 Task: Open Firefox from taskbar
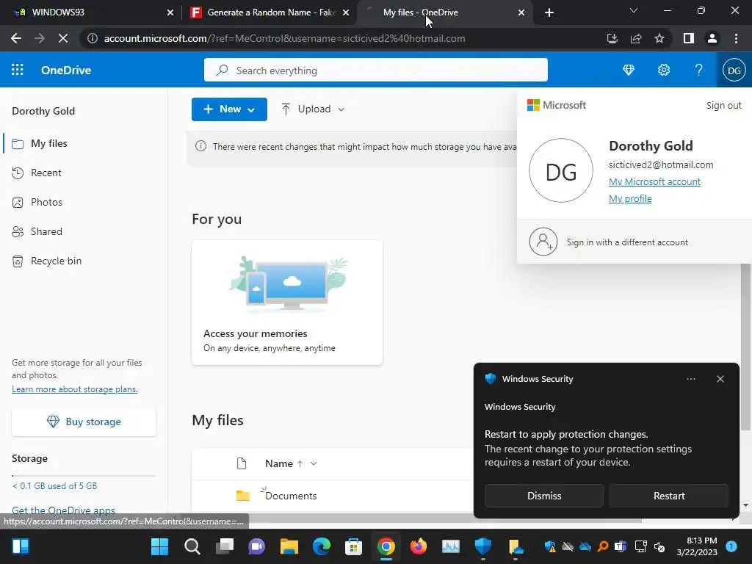(418, 546)
